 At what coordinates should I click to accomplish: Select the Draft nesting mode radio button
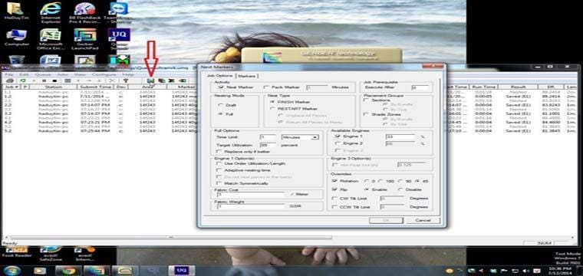pos(220,105)
